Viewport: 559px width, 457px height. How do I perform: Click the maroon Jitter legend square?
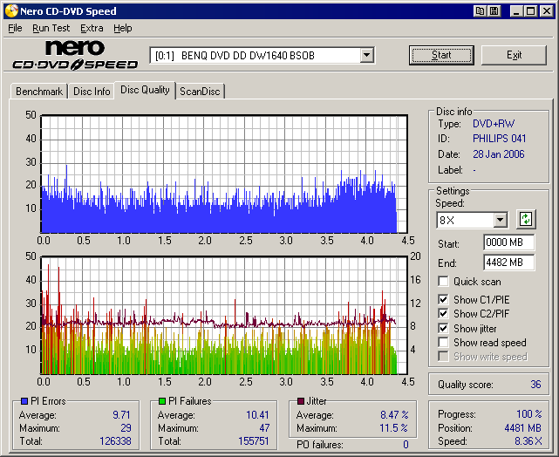tap(300, 401)
